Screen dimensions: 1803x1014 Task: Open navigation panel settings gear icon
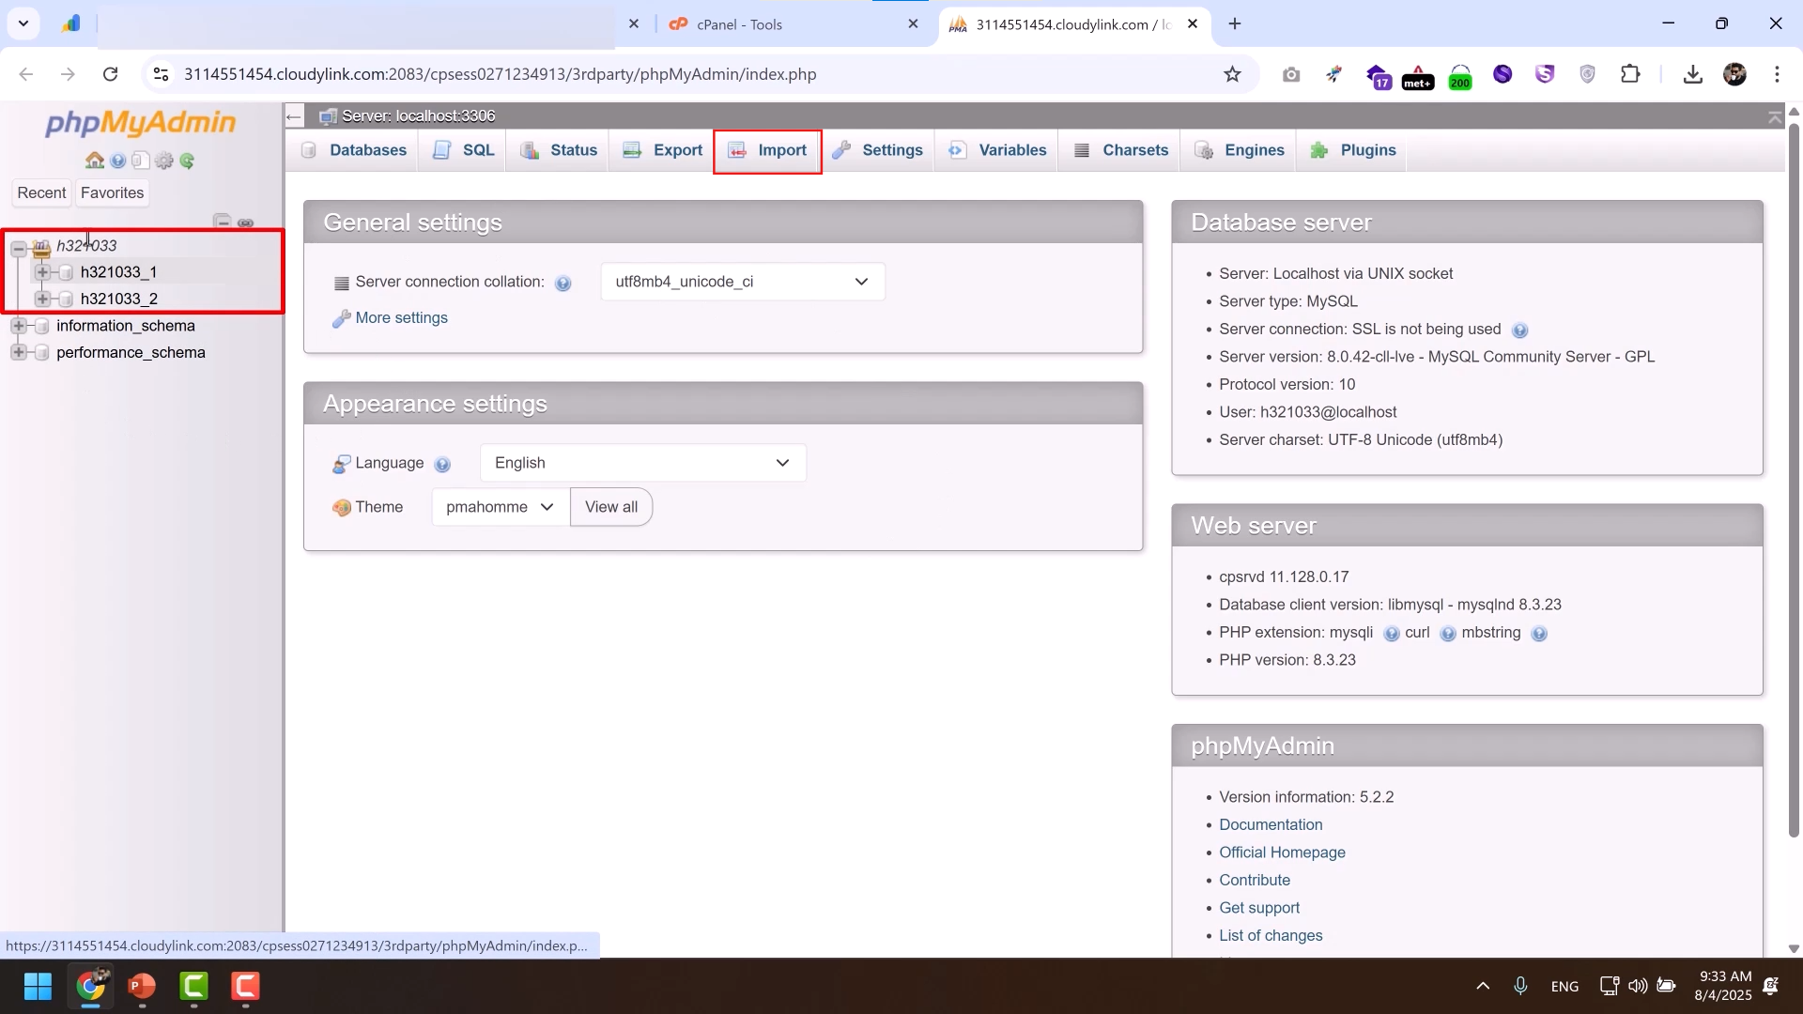tap(164, 161)
